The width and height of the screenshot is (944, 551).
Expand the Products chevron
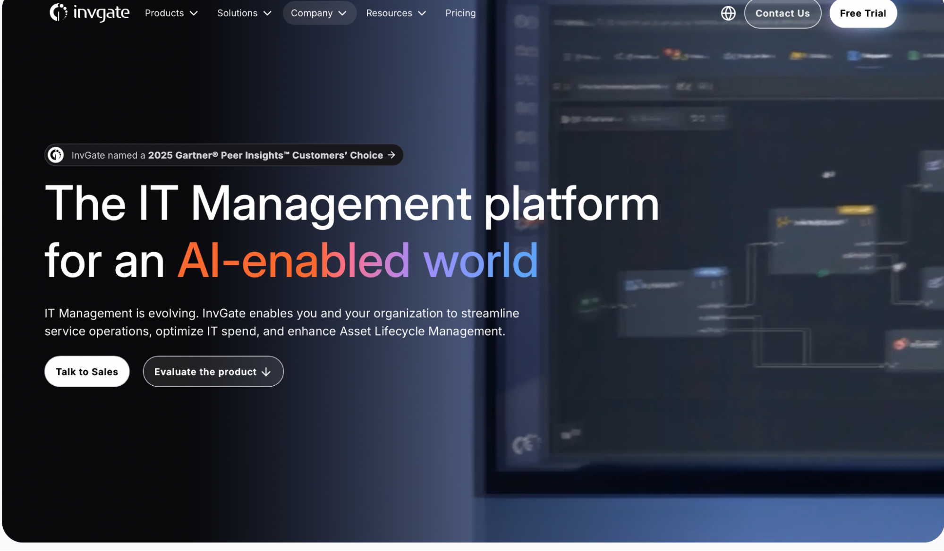pos(194,13)
